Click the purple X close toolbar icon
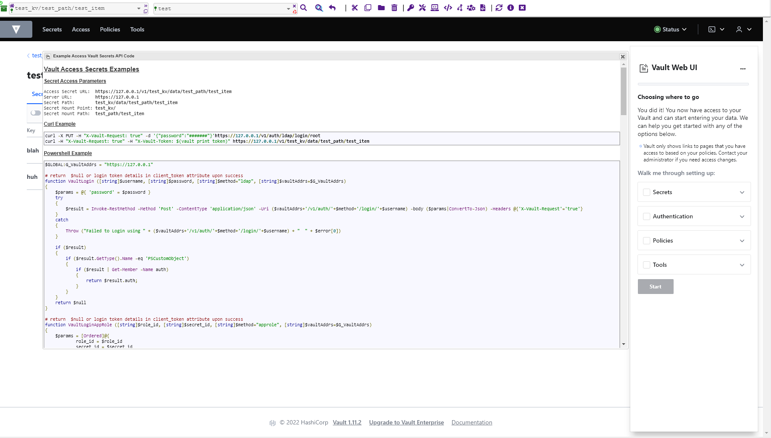Viewport: 771px width, 438px height. pyautogui.click(x=522, y=8)
